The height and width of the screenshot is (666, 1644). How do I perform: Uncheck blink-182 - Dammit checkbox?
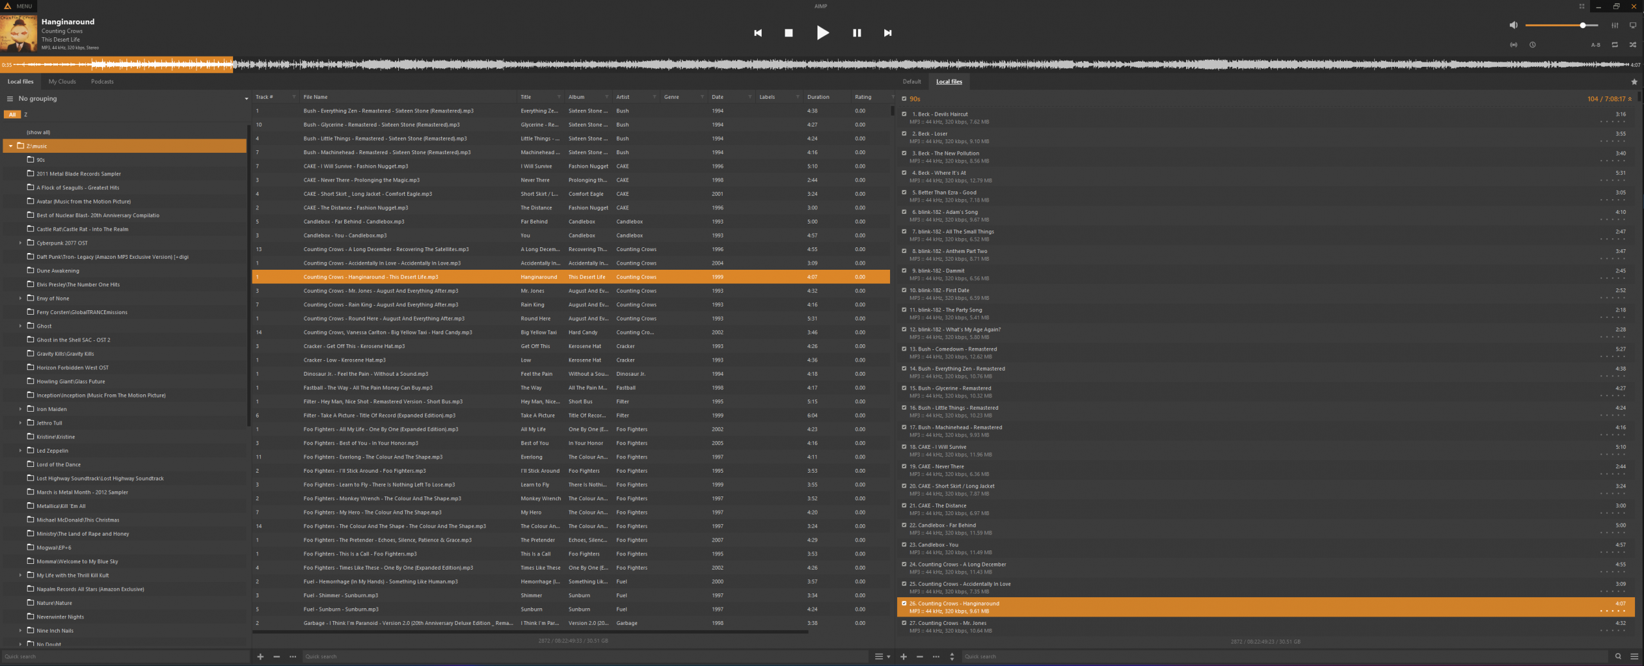click(904, 270)
